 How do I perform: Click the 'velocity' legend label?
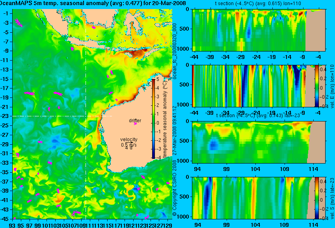(129, 140)
